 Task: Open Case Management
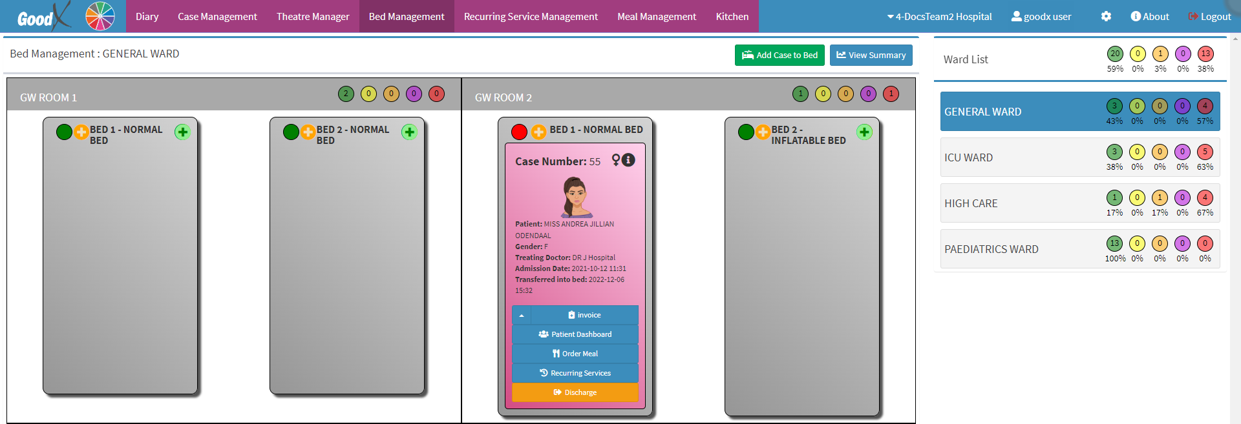pos(217,16)
